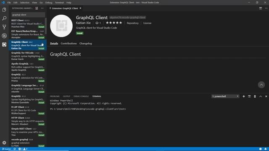Install the Apollo GraphQL extension

[x=41, y=70]
